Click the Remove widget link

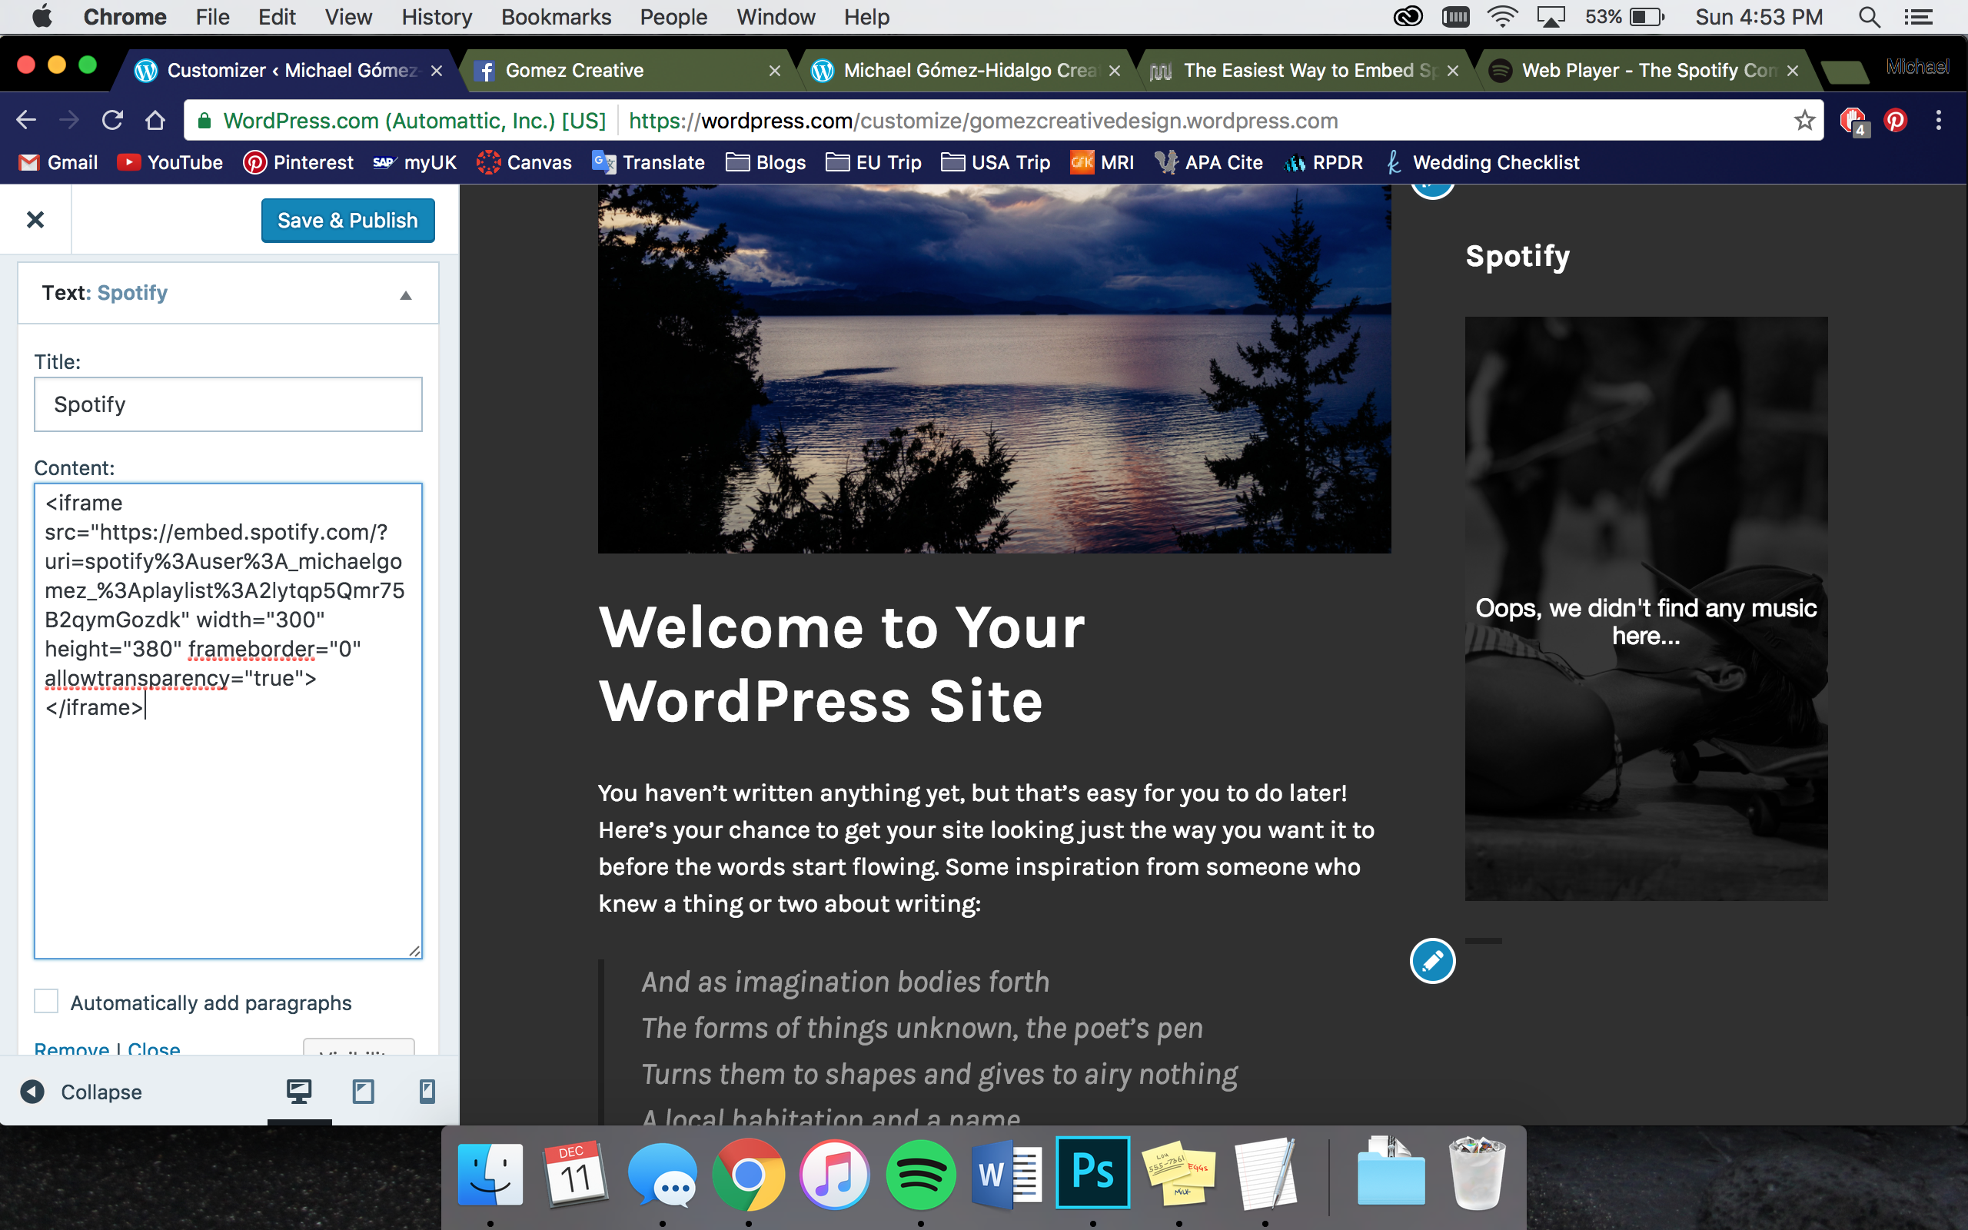pyautogui.click(x=71, y=1049)
